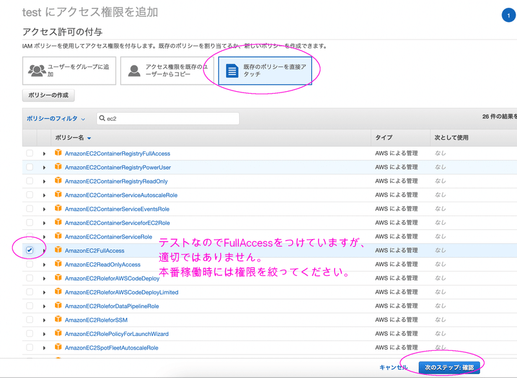
Task: Click AWS による管理 in AmazonEC2ContainerServiceRole row
Action: point(396,236)
